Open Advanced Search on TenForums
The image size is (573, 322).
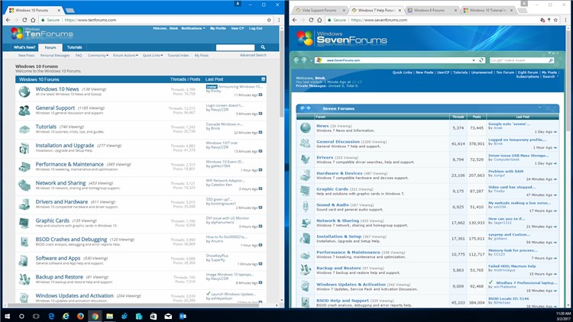click(253, 55)
